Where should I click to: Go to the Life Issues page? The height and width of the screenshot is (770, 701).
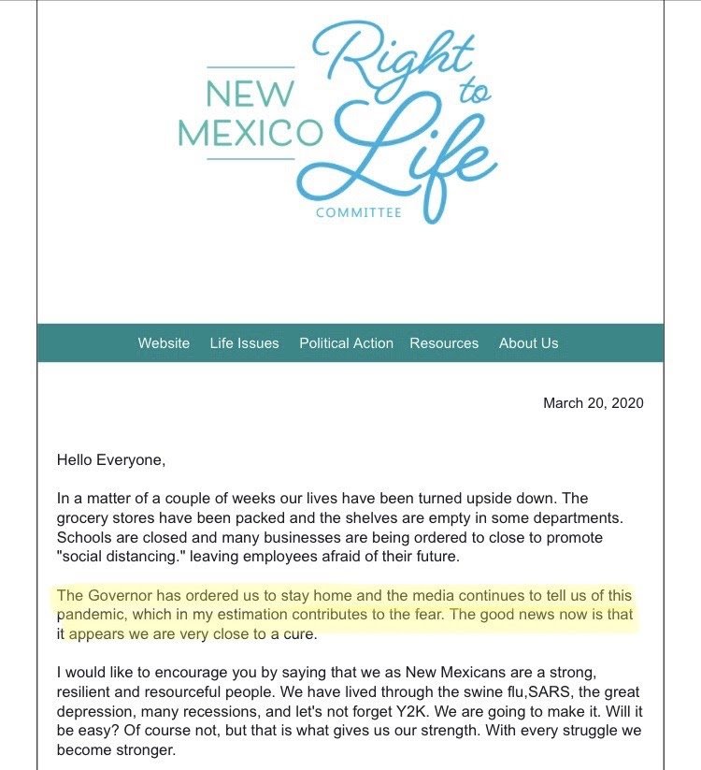click(x=244, y=342)
